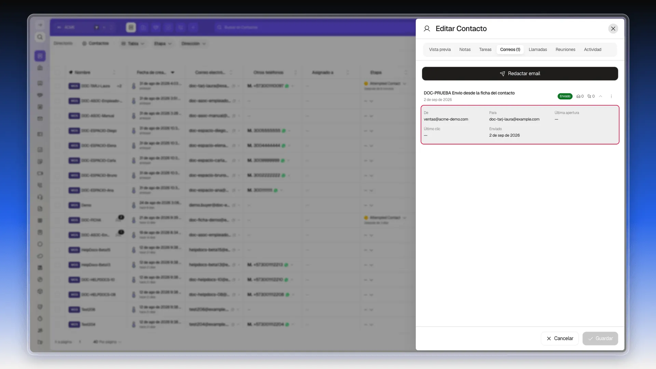
Task: Go to the Tareas tab
Action: [x=485, y=50]
